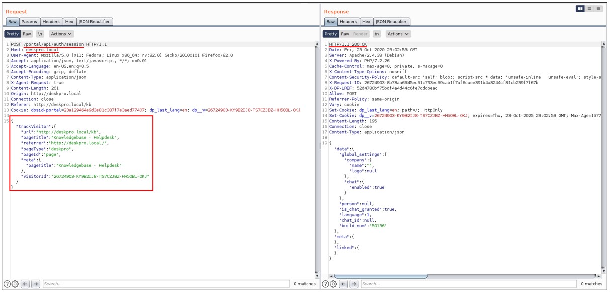Click the "global_settings" JSON key
Viewport: 610px width, 292px height.
click(362, 154)
